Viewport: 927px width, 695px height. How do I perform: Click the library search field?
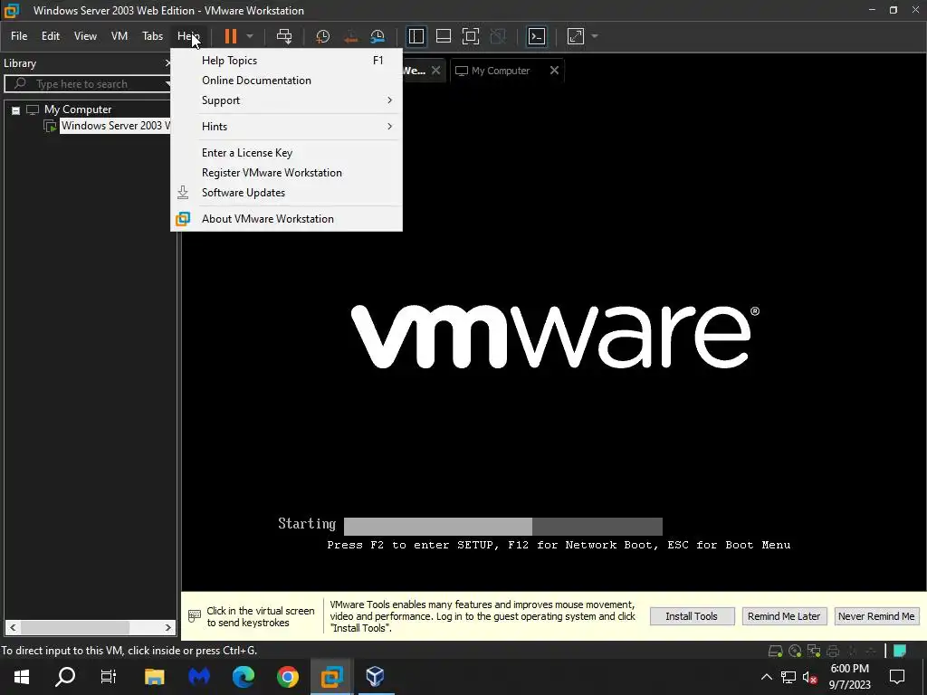pos(89,84)
